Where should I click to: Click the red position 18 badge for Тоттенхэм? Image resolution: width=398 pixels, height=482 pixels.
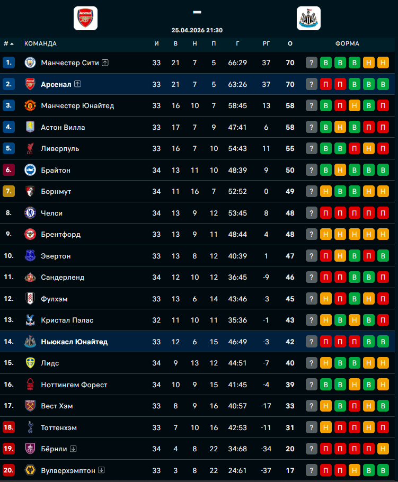pyautogui.click(x=8, y=427)
